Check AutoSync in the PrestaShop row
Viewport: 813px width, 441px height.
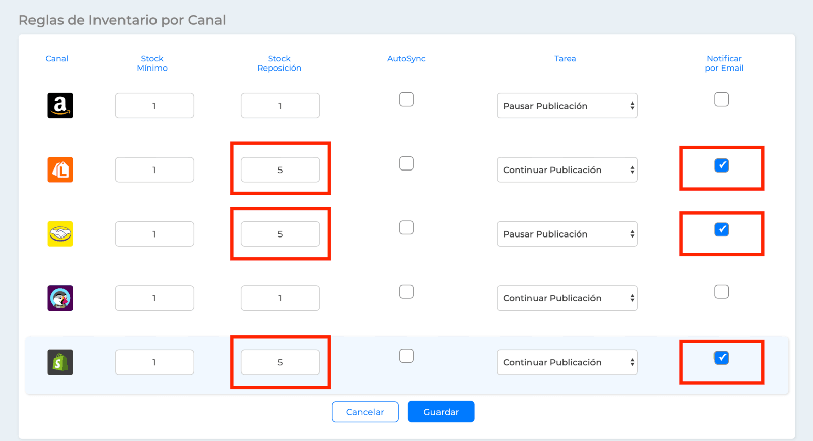(407, 292)
